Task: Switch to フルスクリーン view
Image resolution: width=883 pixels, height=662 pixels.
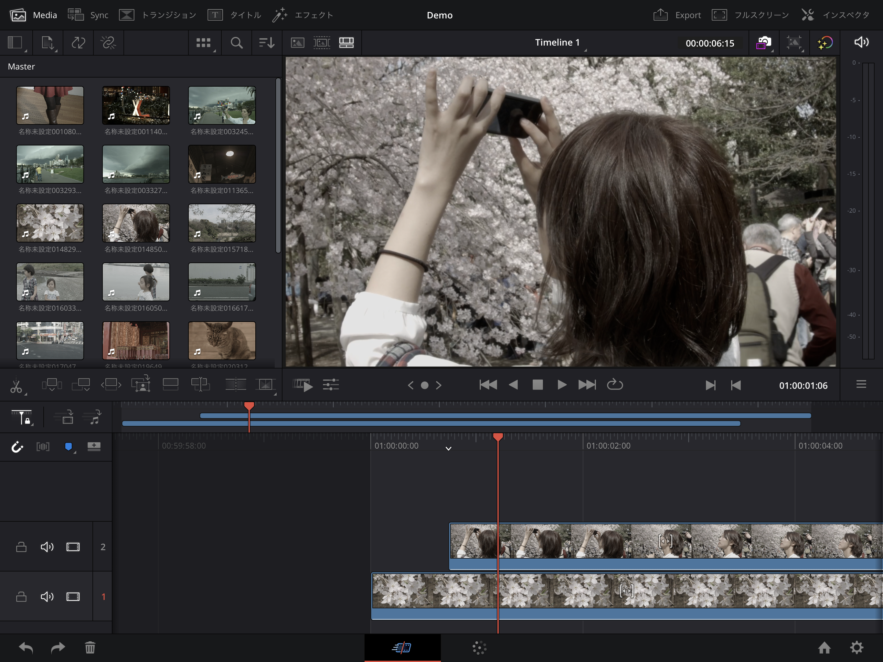Action: (x=750, y=15)
